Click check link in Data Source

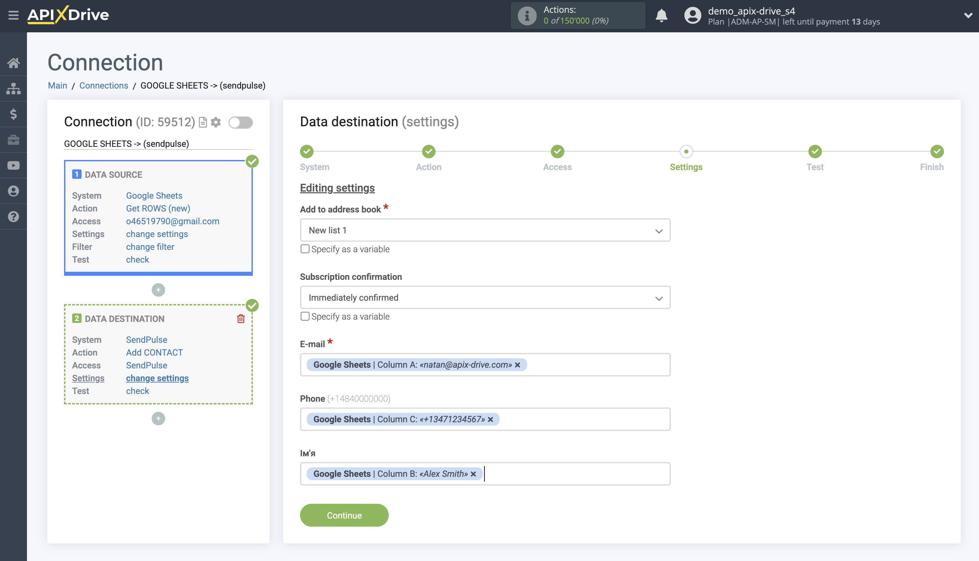click(x=137, y=260)
